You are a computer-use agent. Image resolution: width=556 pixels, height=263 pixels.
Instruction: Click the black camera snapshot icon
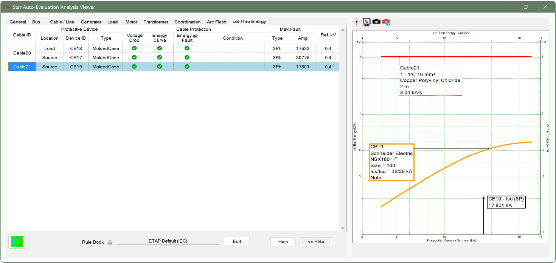(376, 22)
